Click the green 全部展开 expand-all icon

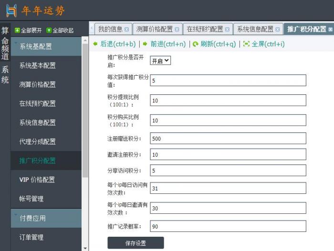[x=18, y=30]
